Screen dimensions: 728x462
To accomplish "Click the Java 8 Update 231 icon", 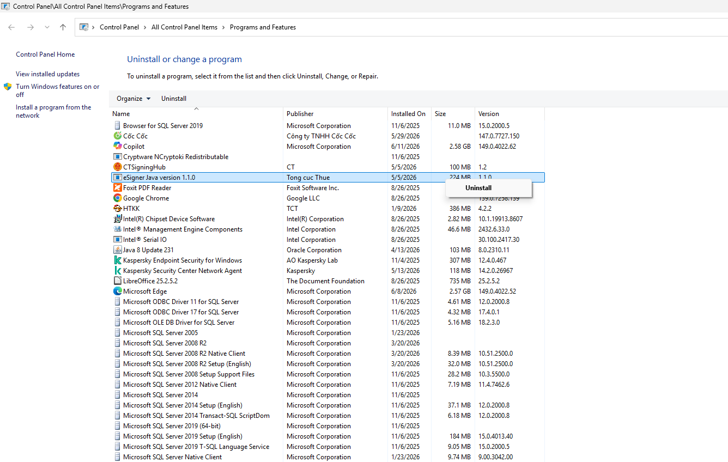I will [x=117, y=250].
